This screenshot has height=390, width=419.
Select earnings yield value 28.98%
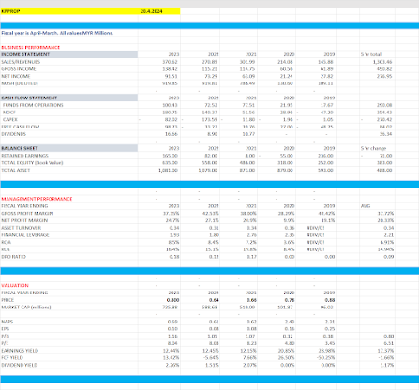pos(327,351)
